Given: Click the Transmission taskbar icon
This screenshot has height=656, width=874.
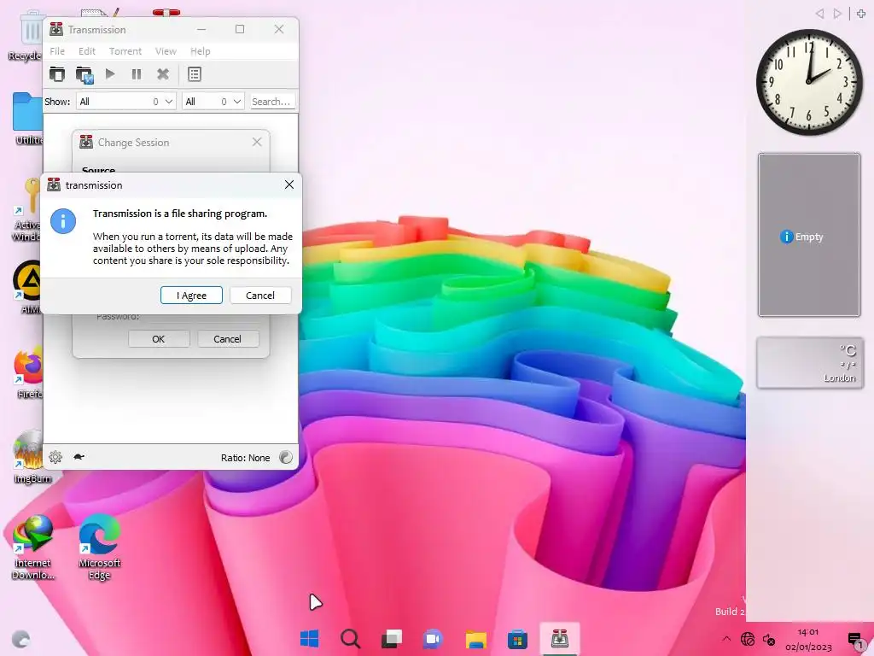Looking at the screenshot, I should (x=560, y=639).
